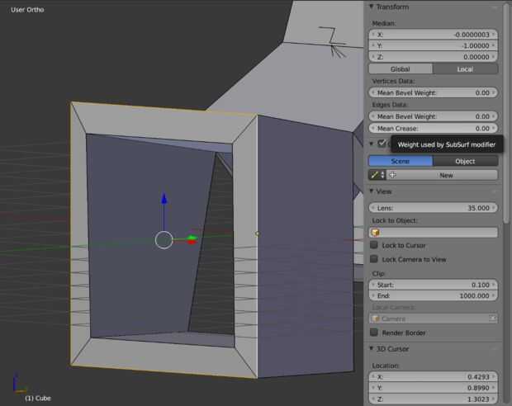Click the Mean Crease slider field
Viewport: 512px width, 406px height.
434,128
